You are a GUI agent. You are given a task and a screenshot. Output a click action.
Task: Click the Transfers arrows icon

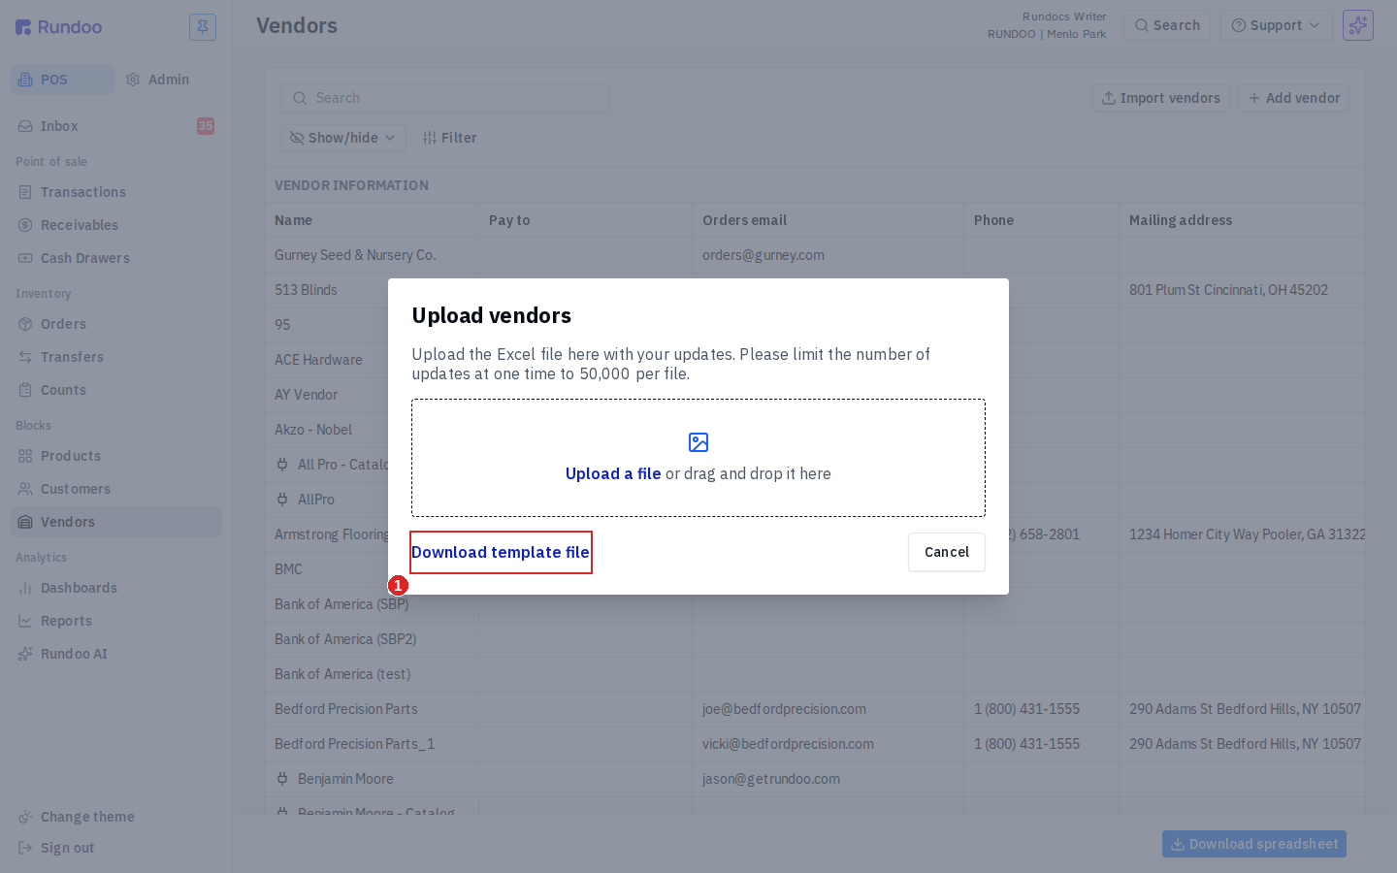(x=25, y=357)
